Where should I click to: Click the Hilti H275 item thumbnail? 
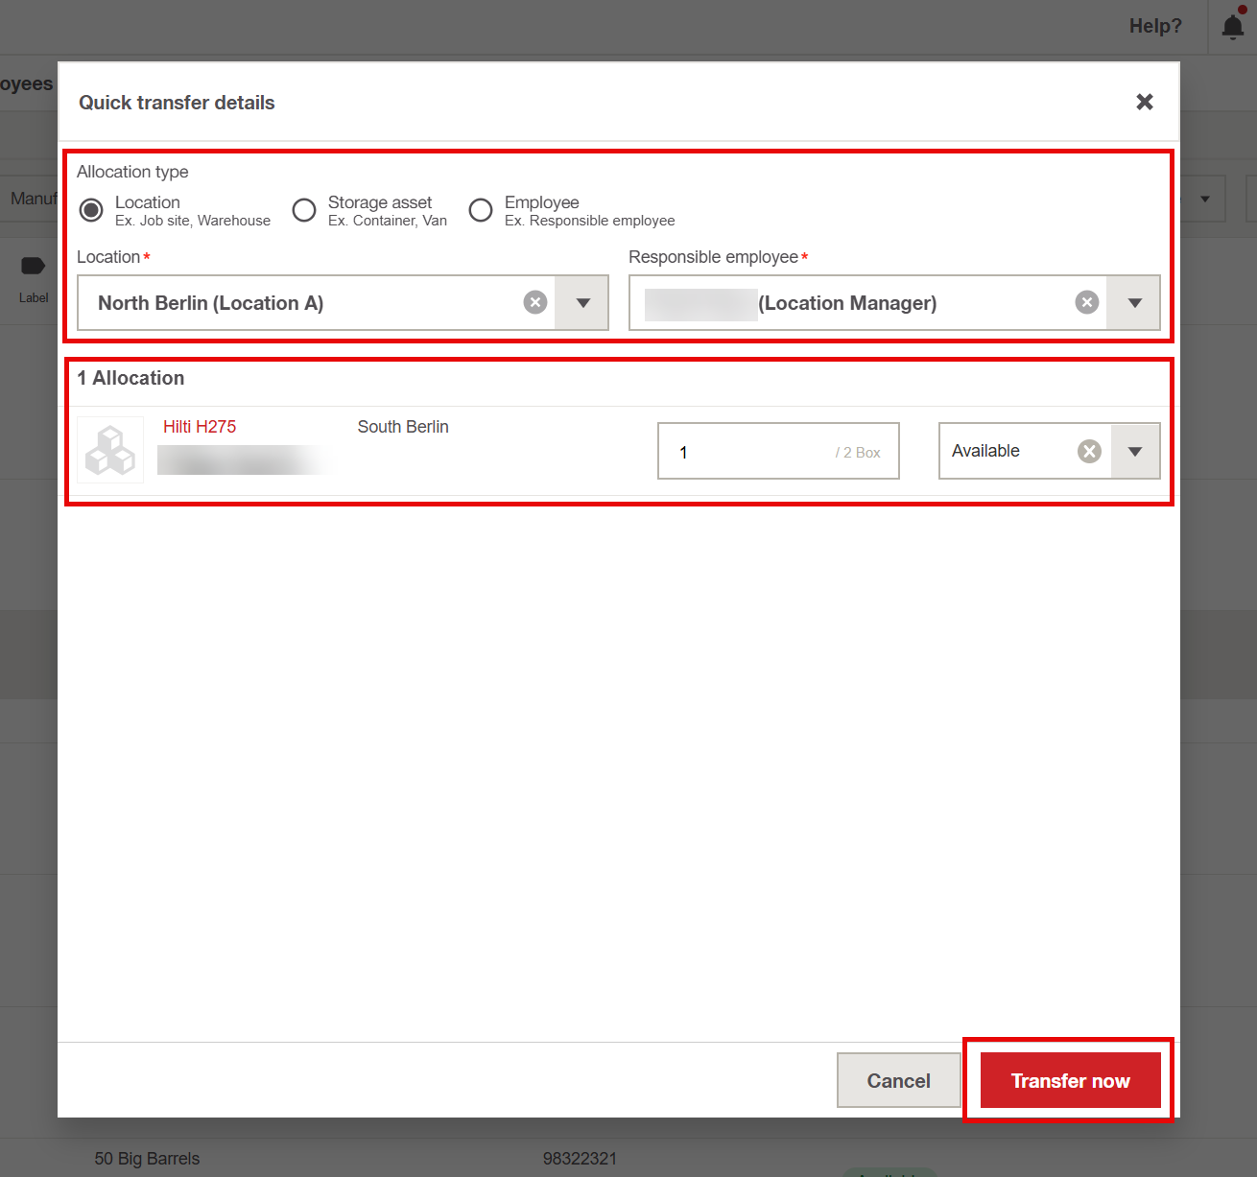[x=110, y=450]
